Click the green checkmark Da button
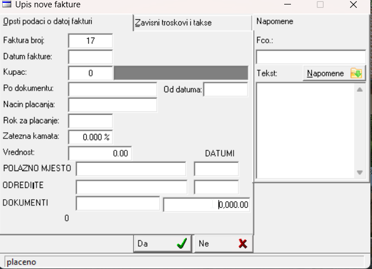Viewport: 372px width, 269px height. pos(163,244)
